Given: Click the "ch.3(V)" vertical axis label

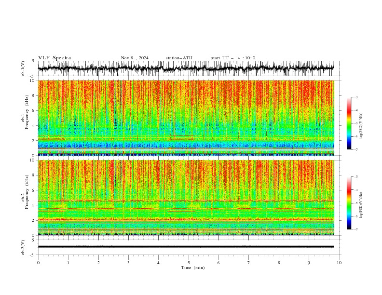Looking at the screenshot, I should (23, 247).
